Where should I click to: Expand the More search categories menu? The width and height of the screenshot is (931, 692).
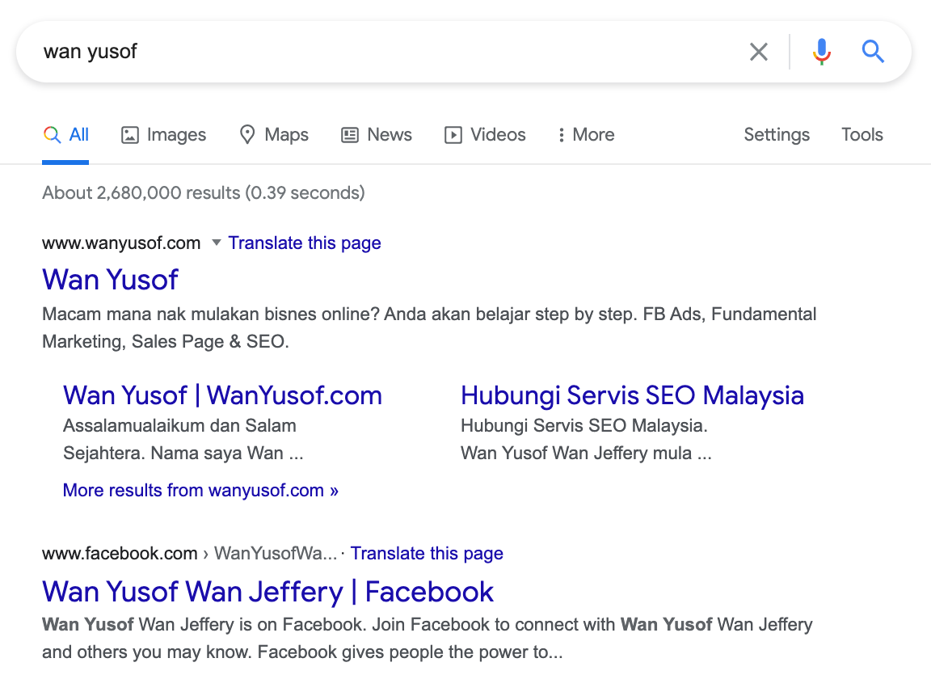tap(586, 135)
